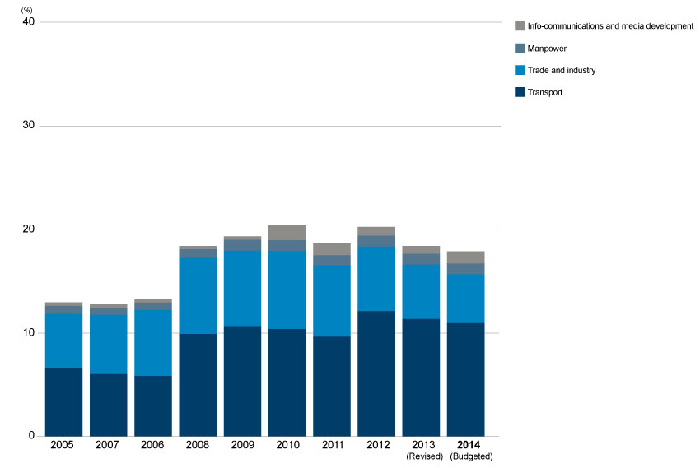Click the 2014 (Budgeted) axis label

[471, 450]
